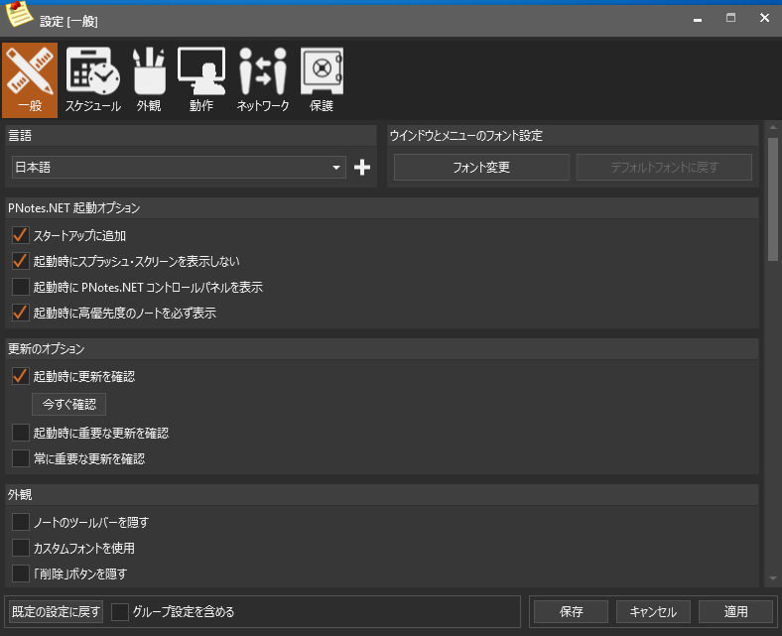Toggle グループ設定を含める checkbox
Image resolution: width=782 pixels, height=636 pixels.
(x=120, y=612)
